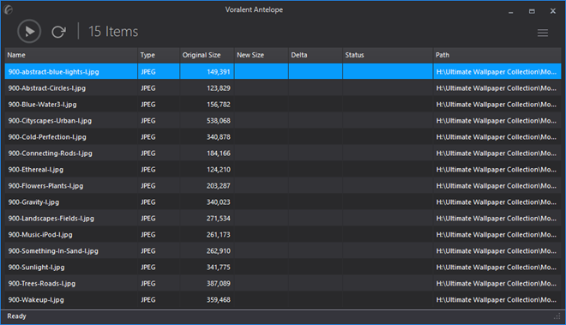
Task: Click original size value 261,173
Action: pos(219,234)
